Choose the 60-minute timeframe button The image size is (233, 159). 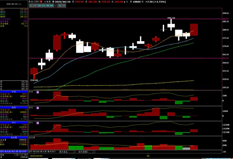(x=52, y=5)
